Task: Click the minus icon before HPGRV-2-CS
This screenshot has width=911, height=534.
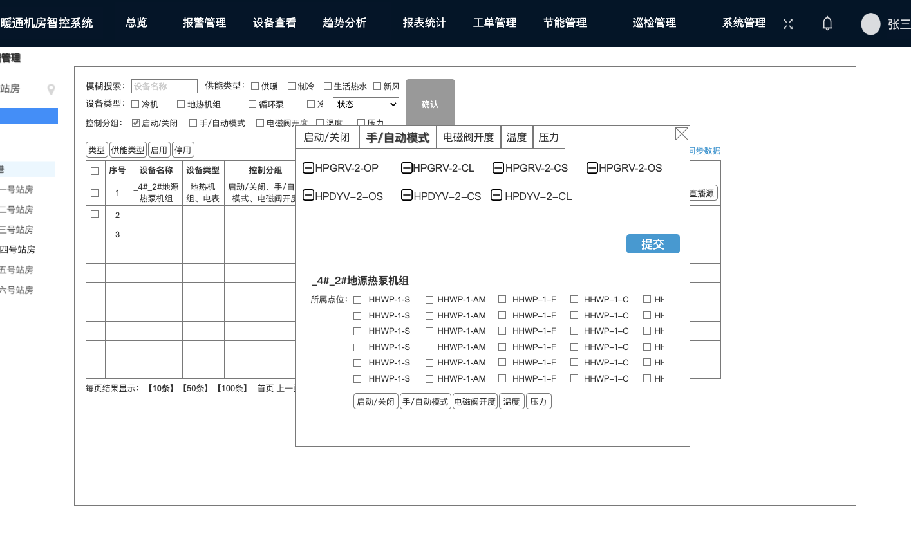Action: [x=498, y=168]
